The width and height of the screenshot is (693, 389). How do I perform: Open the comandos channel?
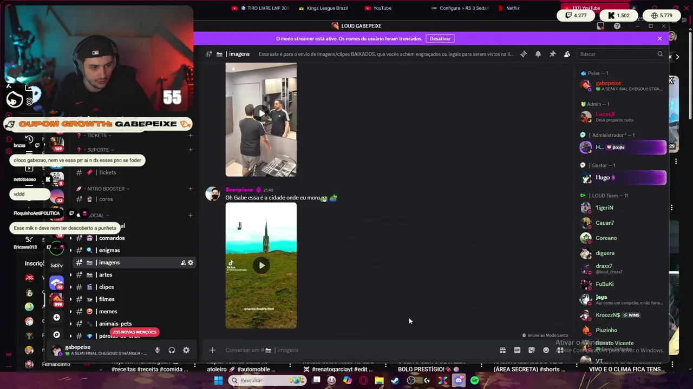(x=112, y=238)
